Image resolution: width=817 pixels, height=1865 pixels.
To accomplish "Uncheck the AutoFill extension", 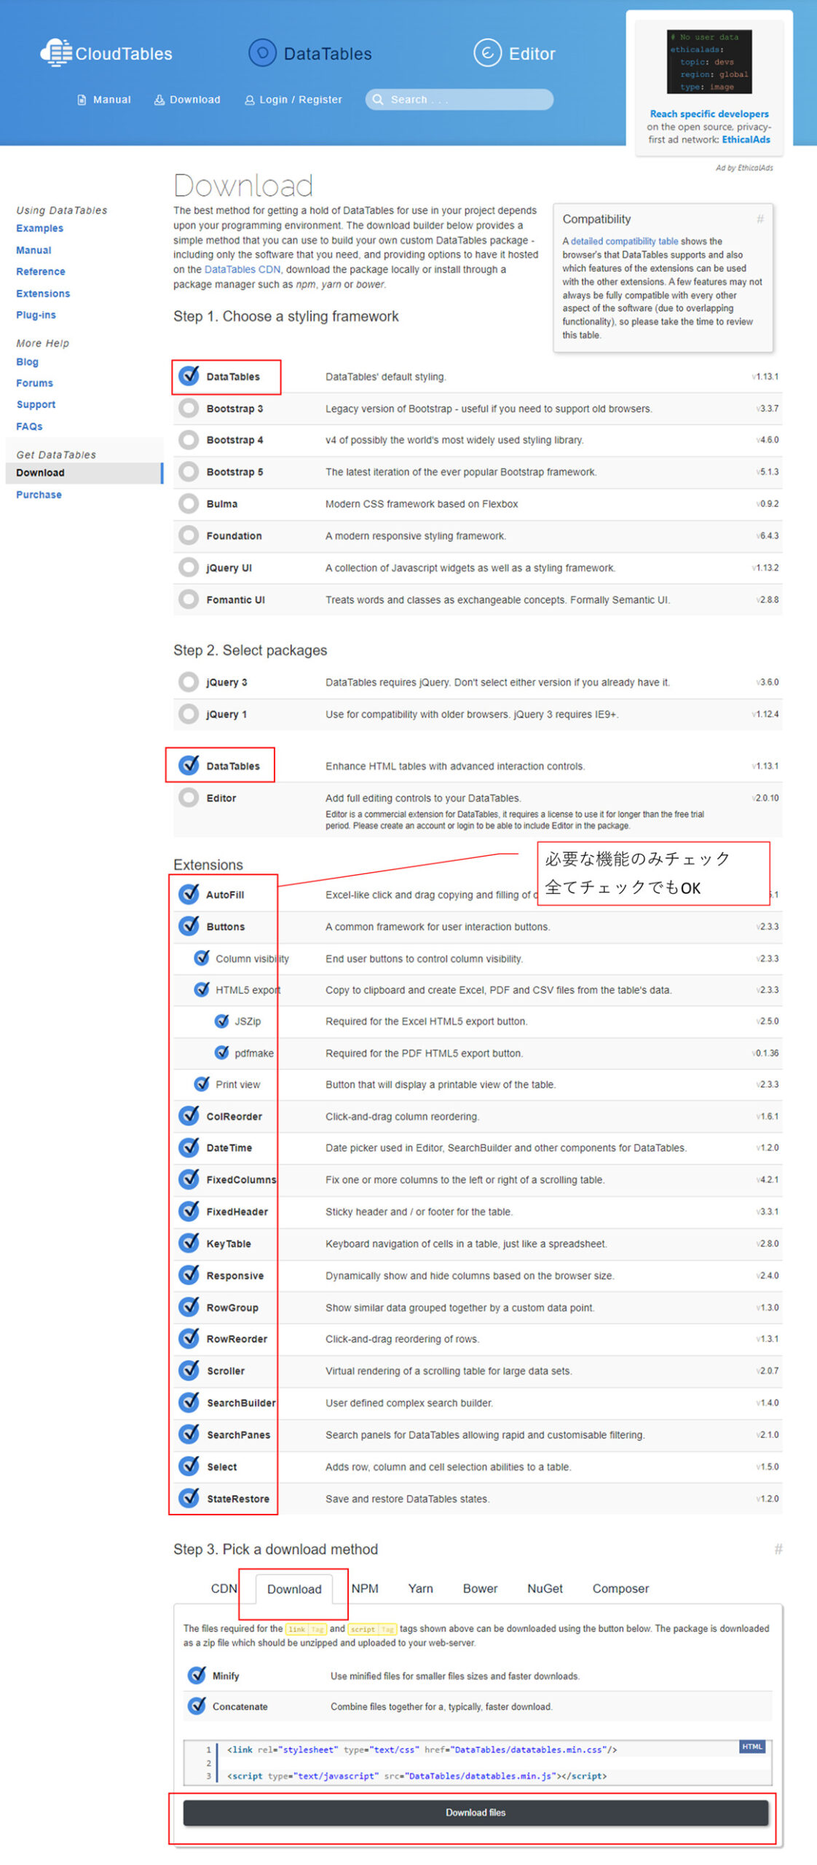I will (x=189, y=894).
